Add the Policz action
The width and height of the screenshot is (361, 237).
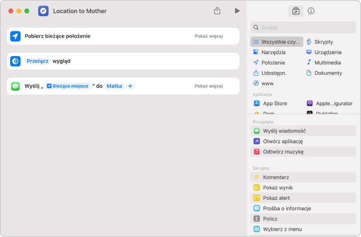(x=303, y=218)
